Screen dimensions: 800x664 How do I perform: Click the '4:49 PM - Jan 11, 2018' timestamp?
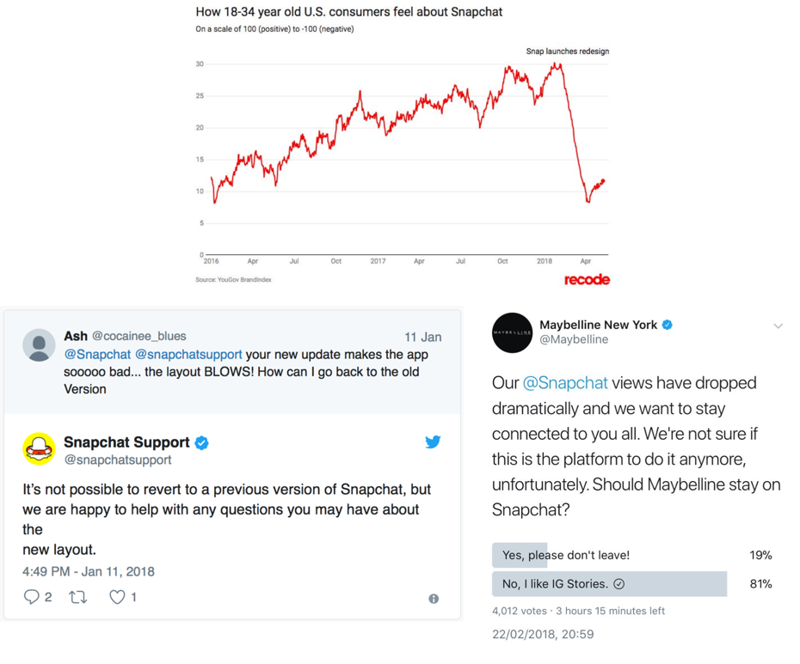tap(89, 571)
